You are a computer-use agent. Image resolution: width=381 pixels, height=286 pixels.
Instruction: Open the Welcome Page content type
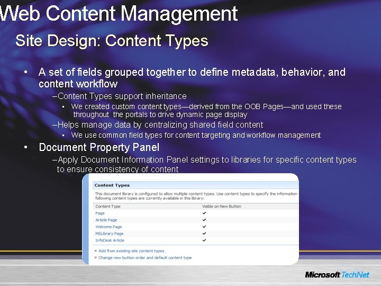tap(108, 227)
